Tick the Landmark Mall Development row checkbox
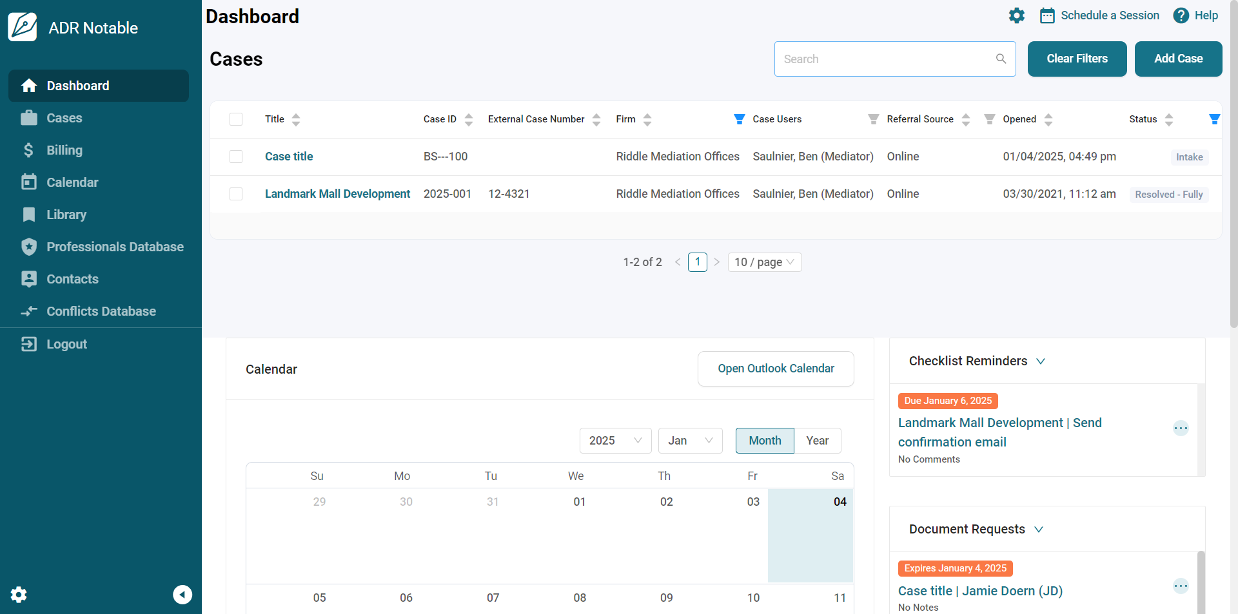 tap(236, 194)
